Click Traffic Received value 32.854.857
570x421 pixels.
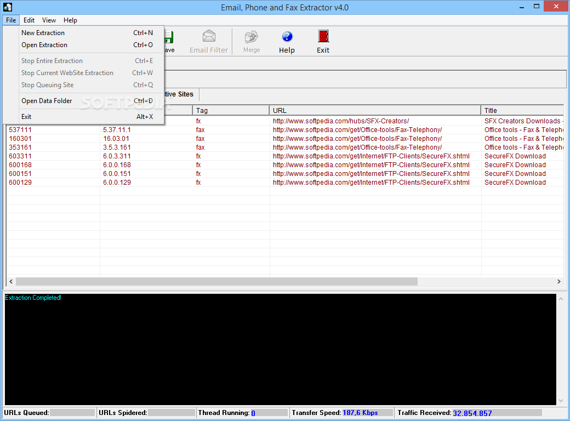(x=472, y=413)
